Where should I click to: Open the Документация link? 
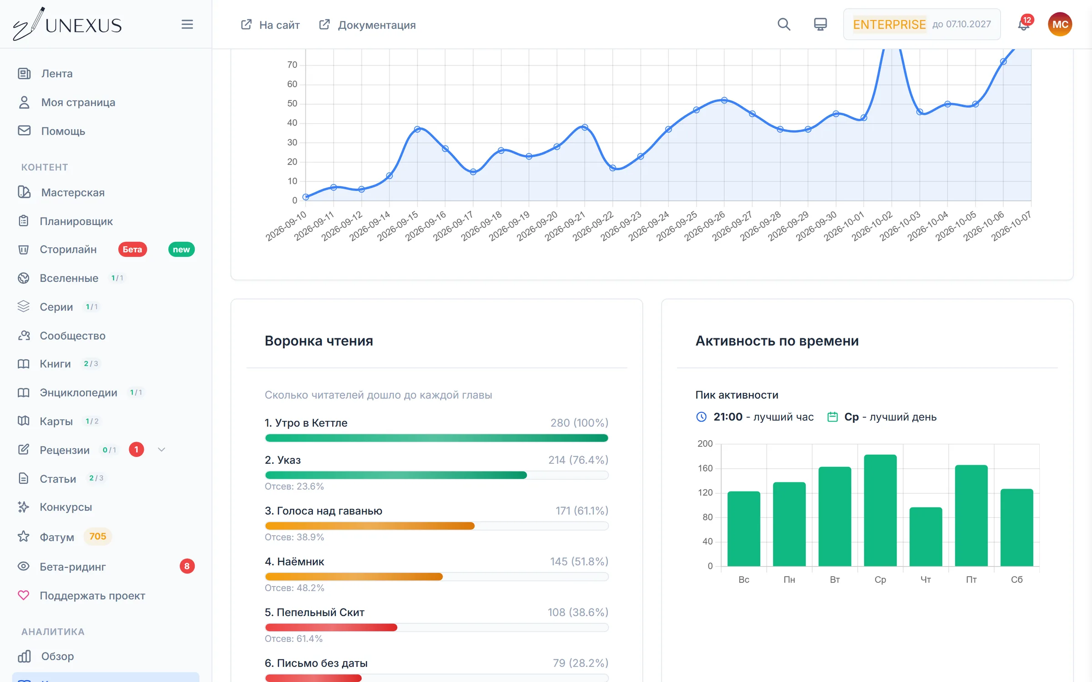[x=368, y=25]
